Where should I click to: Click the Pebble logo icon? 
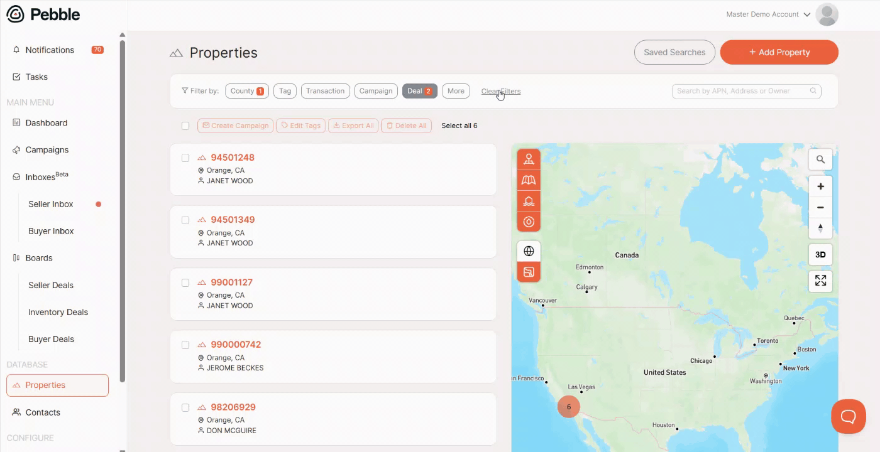(x=16, y=14)
